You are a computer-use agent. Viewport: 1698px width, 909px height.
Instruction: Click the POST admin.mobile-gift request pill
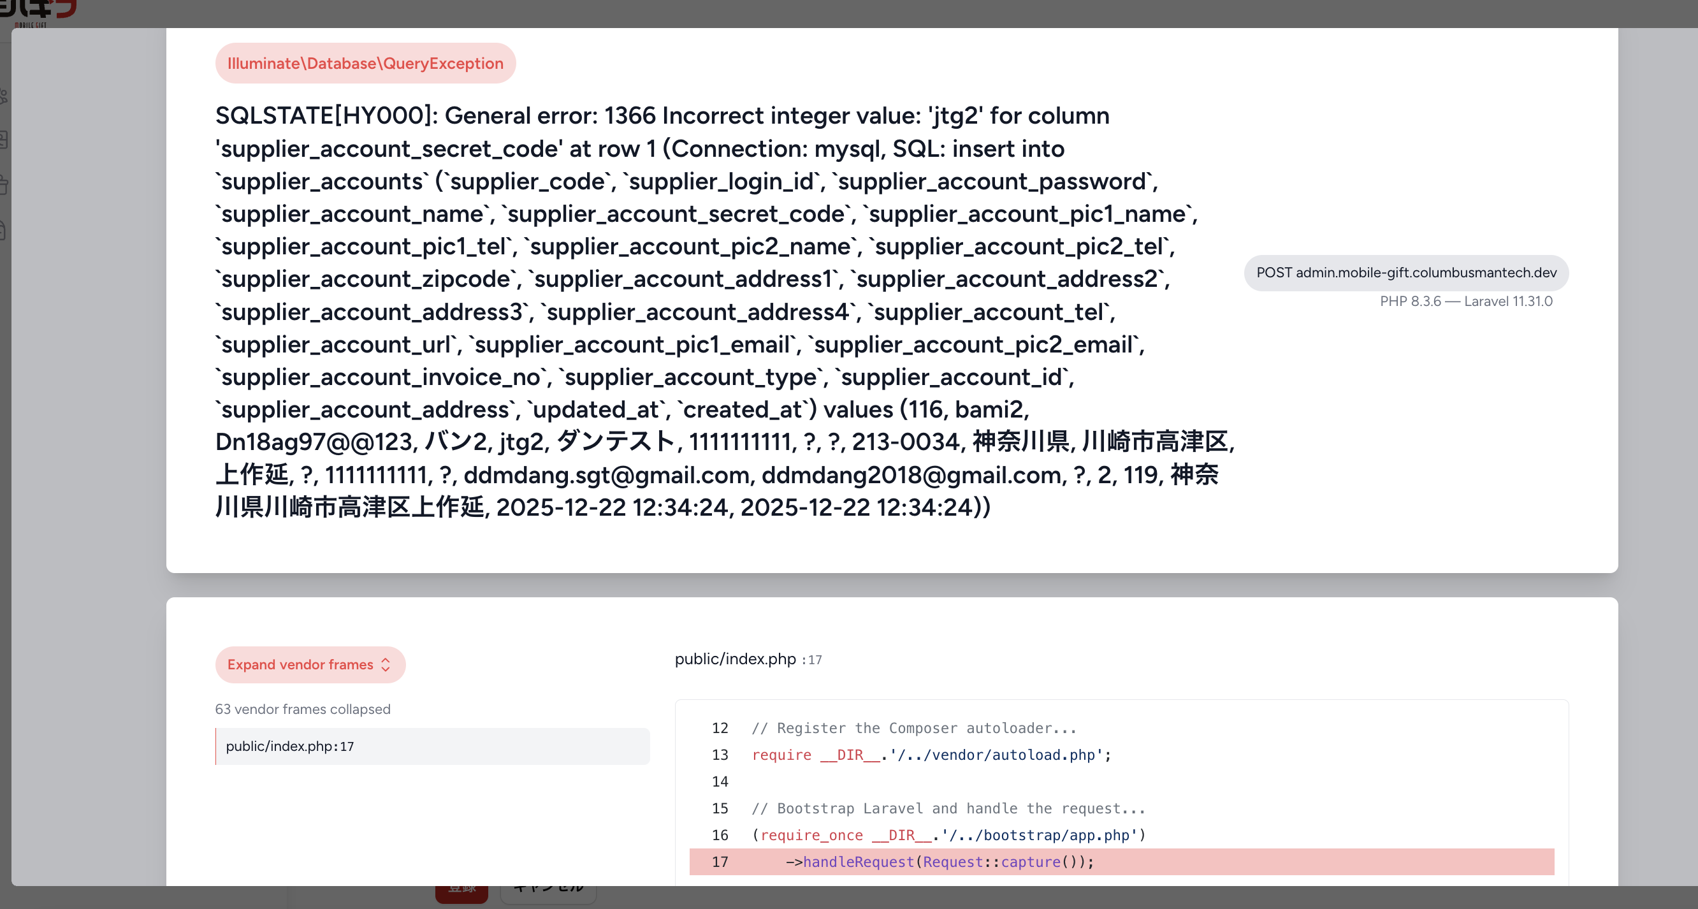(1405, 273)
